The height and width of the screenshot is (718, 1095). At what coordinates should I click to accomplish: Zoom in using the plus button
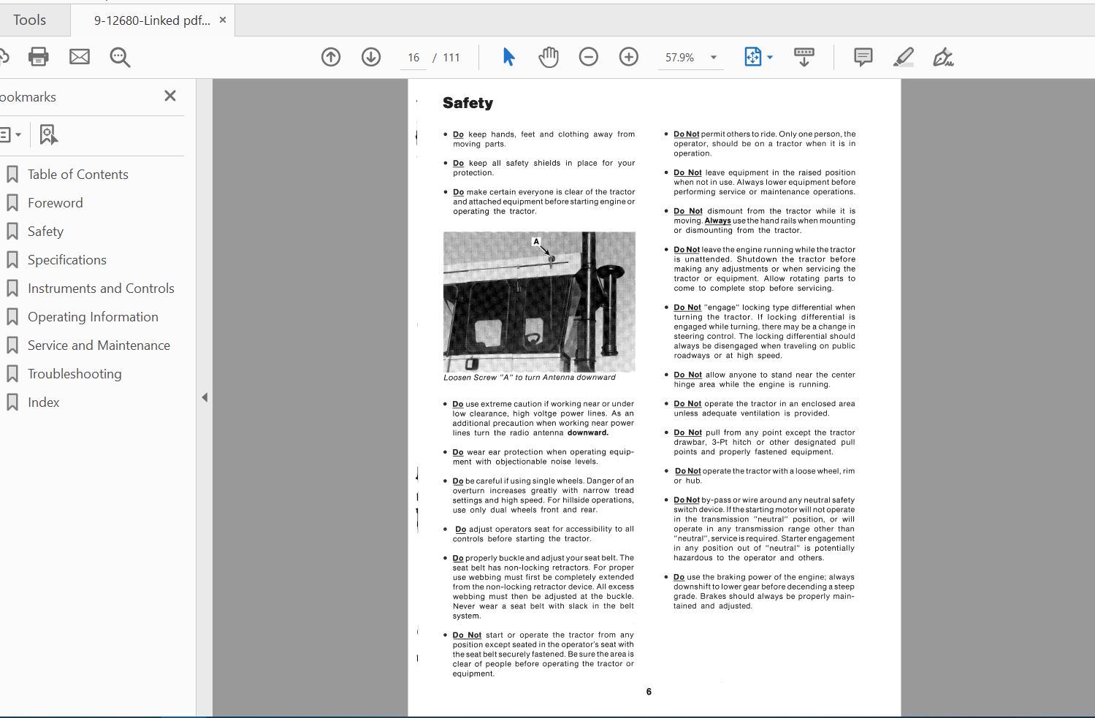628,57
